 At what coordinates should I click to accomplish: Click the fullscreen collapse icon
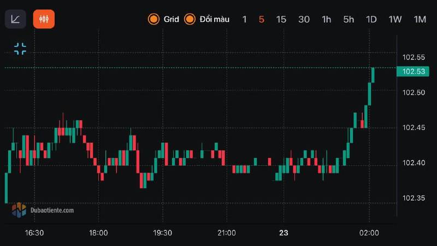pos(20,49)
